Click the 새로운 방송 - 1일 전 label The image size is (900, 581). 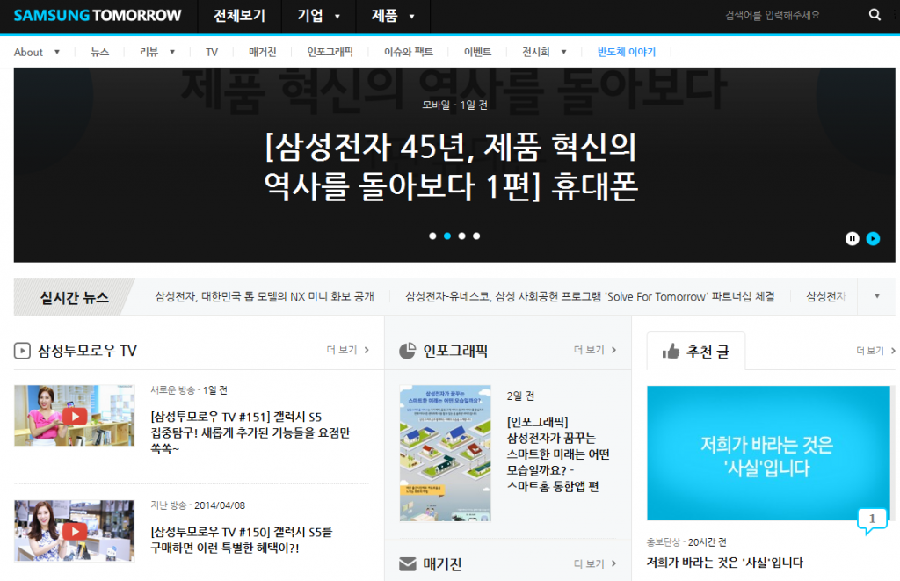tap(189, 389)
